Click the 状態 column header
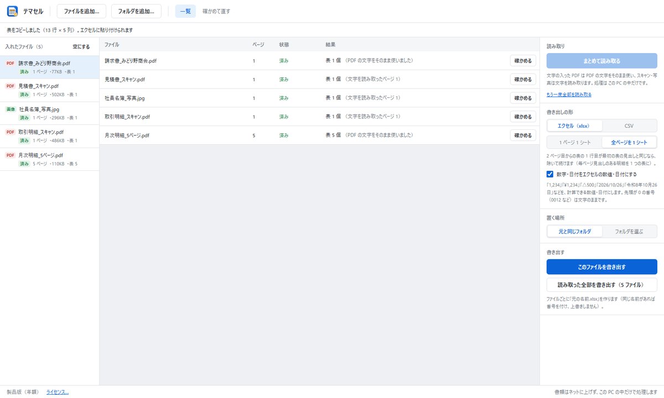 tap(284, 44)
